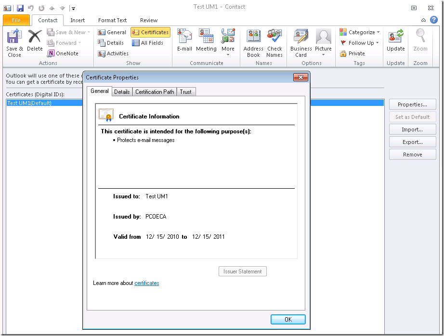Show the General contact view
Screen dimensions: 444x336
[x=112, y=32]
